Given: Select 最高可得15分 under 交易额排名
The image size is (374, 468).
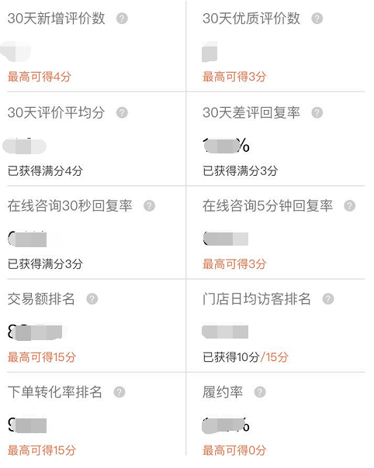Looking at the screenshot, I should pyautogui.click(x=42, y=357).
